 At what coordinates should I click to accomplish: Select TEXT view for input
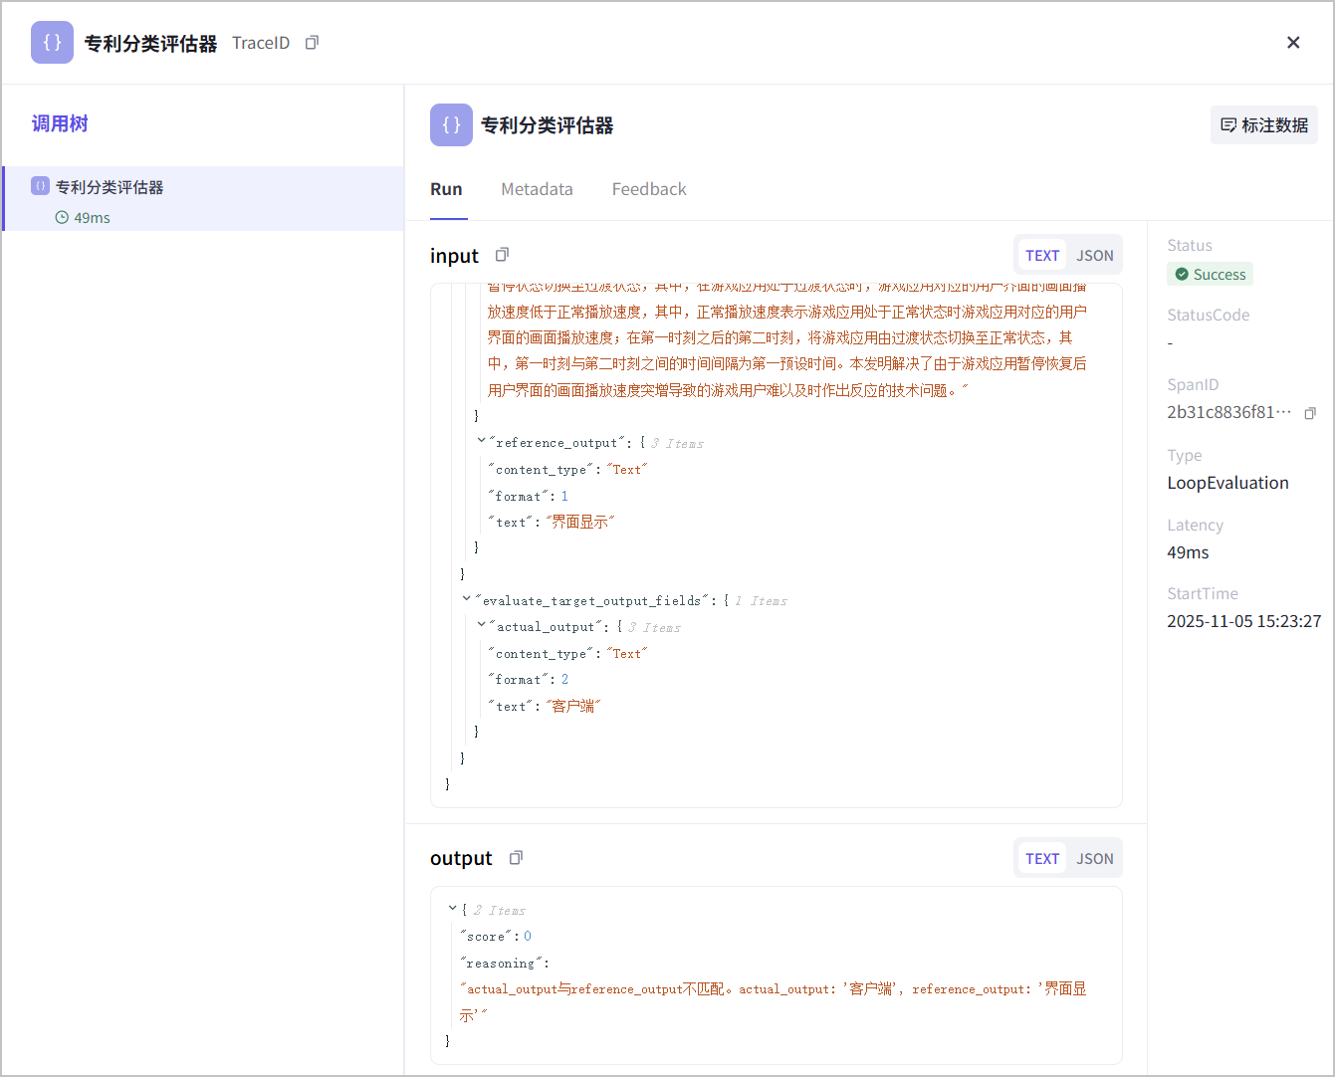coord(1042,256)
